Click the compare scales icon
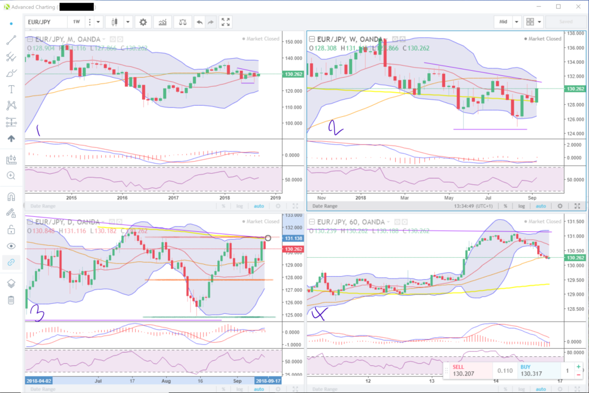This screenshot has height=393, width=589. (183, 22)
